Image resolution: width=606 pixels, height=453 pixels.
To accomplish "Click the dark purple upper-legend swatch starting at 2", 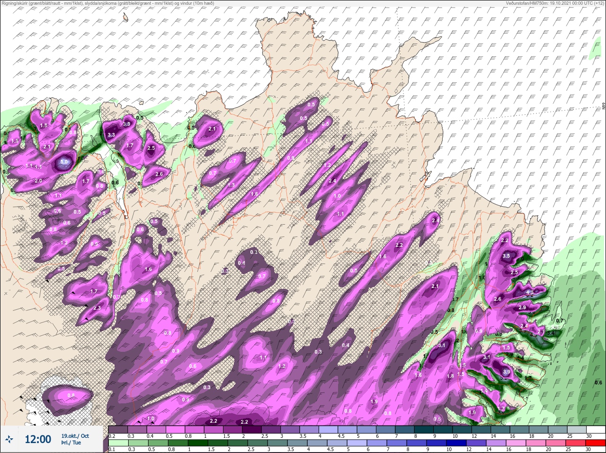I will tap(252, 429).
